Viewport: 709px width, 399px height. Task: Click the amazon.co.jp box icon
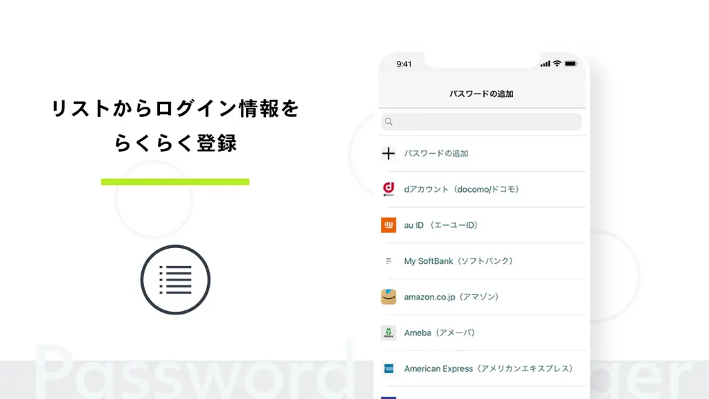pos(388,296)
